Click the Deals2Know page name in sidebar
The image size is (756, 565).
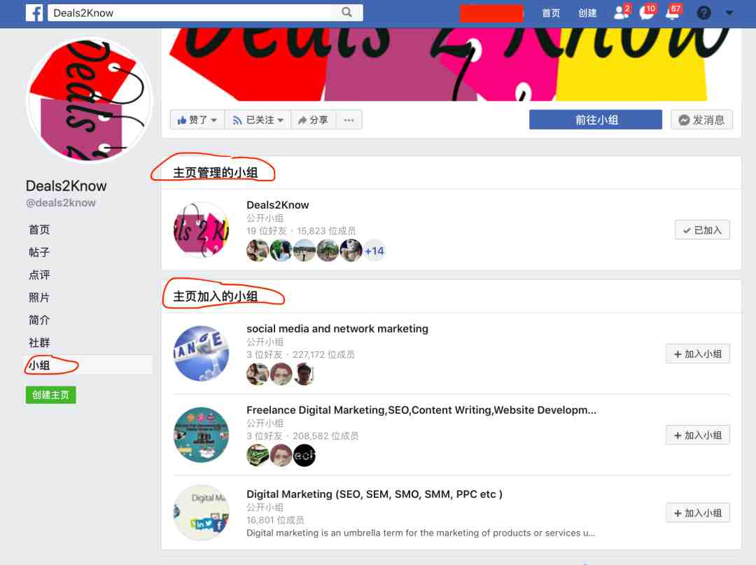[x=66, y=186]
